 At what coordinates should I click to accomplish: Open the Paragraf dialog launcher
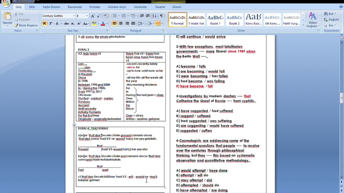coord(163,31)
